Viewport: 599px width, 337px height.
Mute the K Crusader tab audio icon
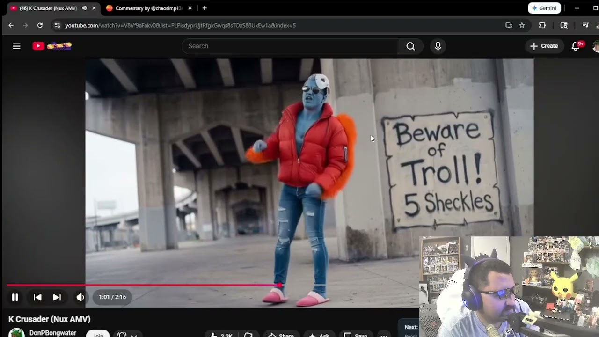point(84,8)
